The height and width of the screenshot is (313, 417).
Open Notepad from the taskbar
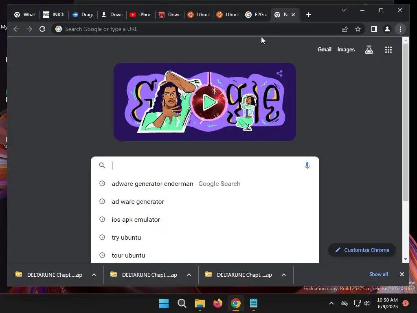253,303
